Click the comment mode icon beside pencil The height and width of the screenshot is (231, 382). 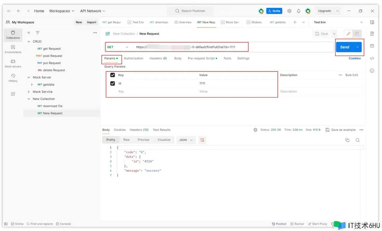pos(357,34)
